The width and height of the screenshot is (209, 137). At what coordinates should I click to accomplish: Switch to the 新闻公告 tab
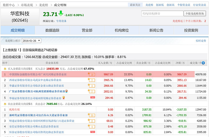pyautogui.click(x=156, y=30)
